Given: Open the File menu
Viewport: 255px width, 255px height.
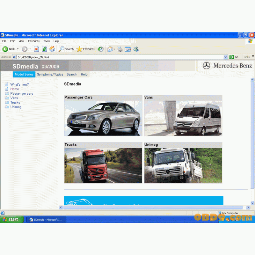Looking at the screenshot, I should coord(4,41).
